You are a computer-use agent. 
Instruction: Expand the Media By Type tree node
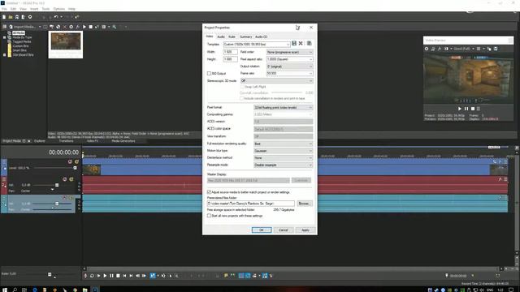point(4,37)
